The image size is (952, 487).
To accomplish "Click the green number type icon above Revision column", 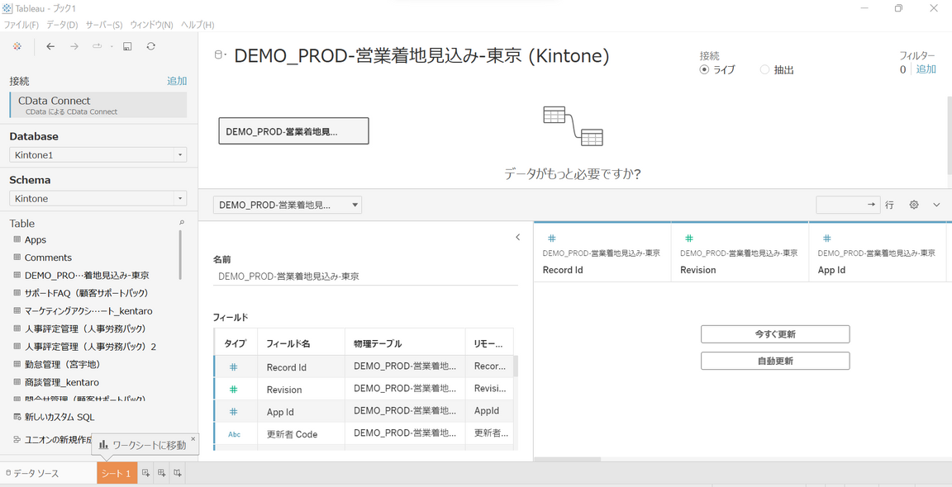I will (689, 239).
